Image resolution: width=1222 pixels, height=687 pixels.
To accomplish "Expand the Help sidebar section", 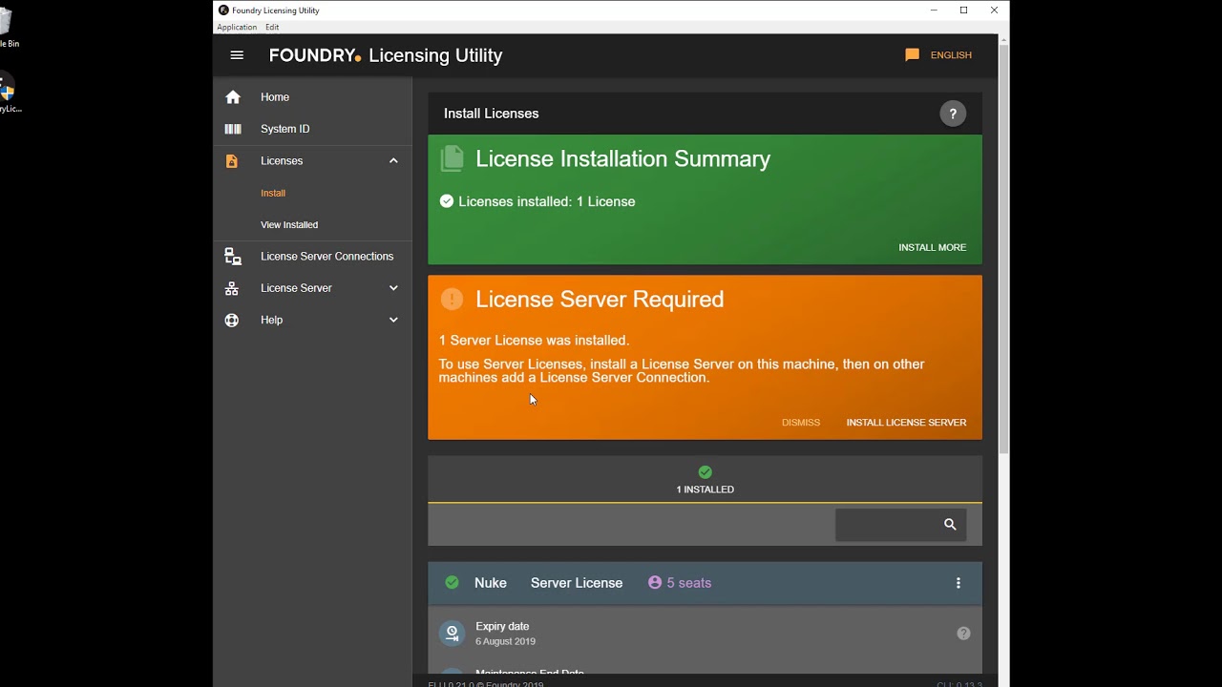I will (x=393, y=320).
